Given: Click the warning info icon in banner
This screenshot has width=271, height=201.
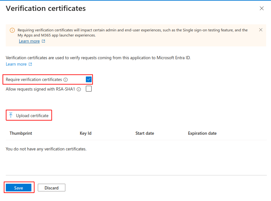Looking at the screenshot, I should click(x=12, y=30).
